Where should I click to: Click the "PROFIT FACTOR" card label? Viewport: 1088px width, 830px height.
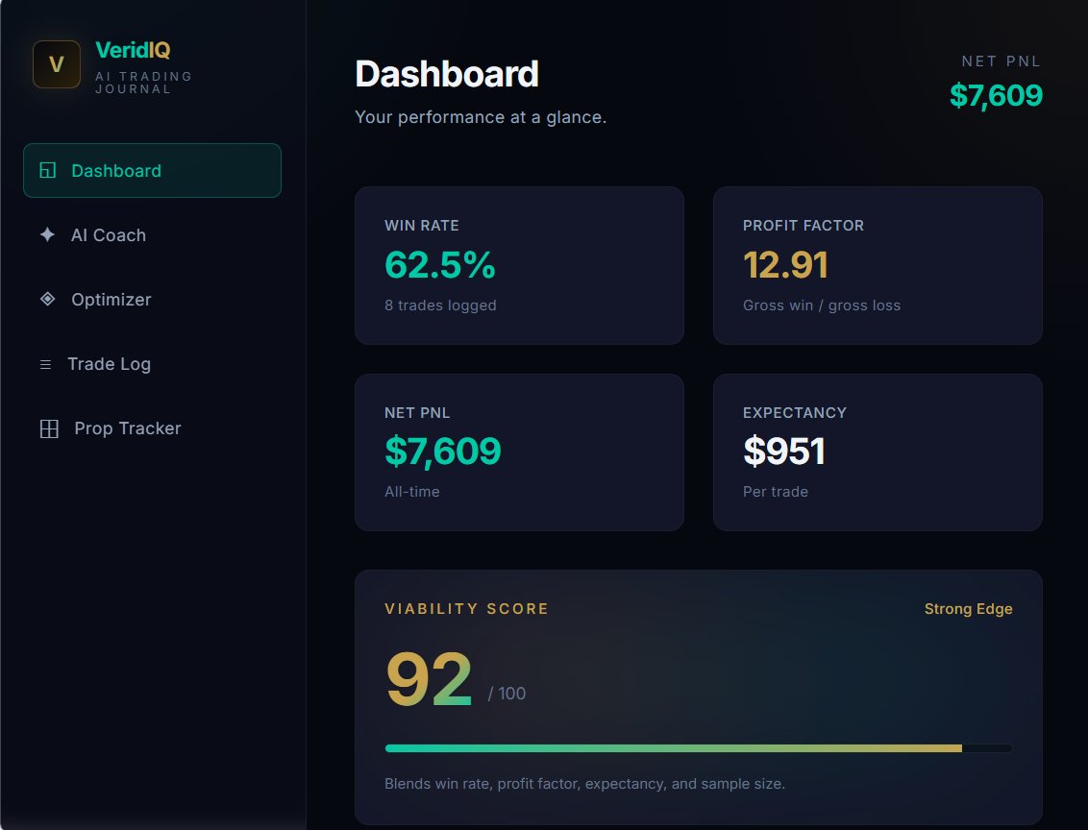click(x=804, y=226)
